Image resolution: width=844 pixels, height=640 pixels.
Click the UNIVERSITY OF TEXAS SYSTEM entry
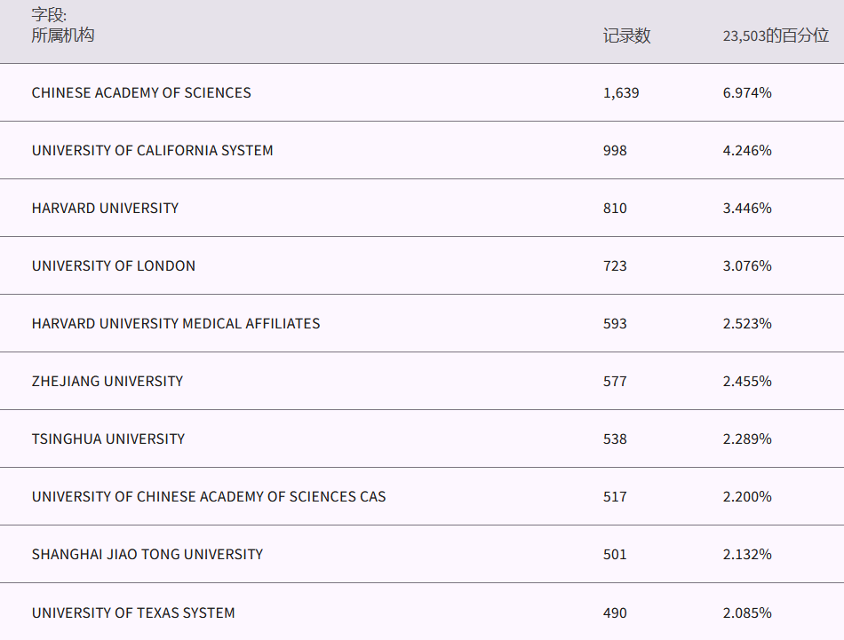click(133, 613)
